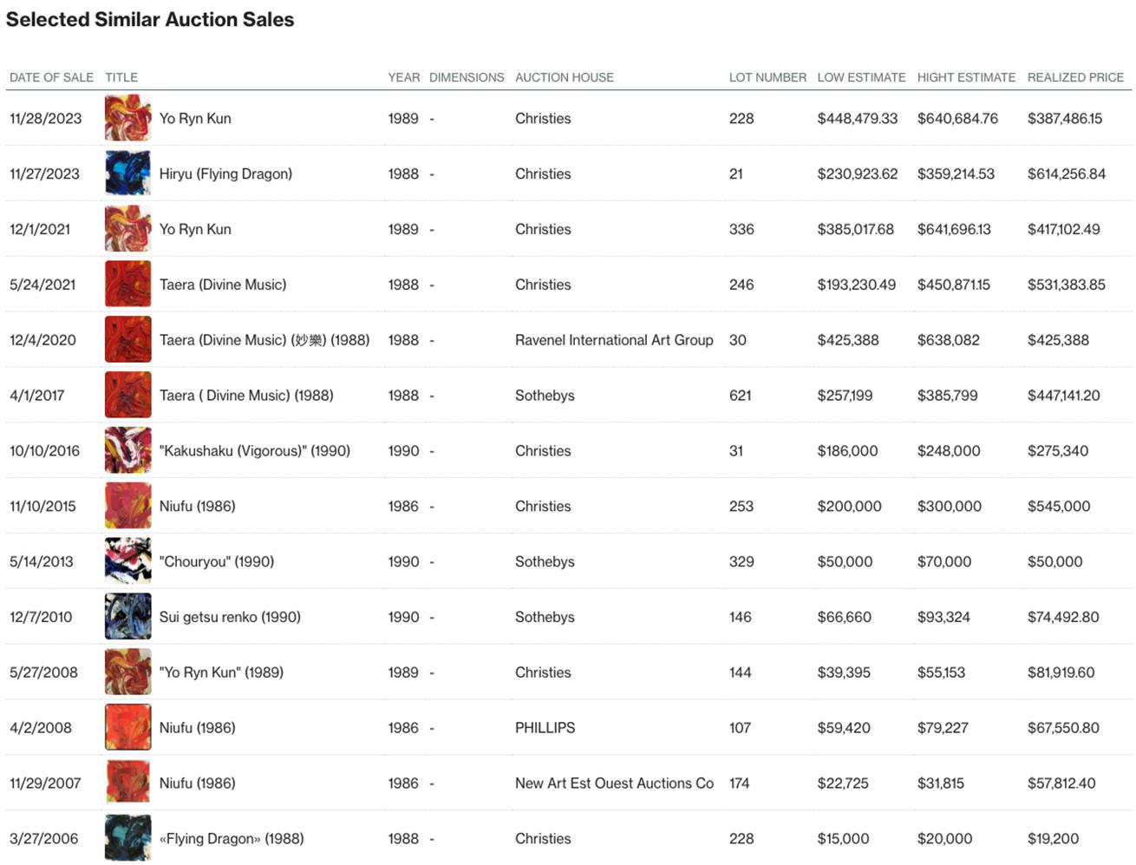Click the LOW ESTIMATE column header

coord(861,77)
